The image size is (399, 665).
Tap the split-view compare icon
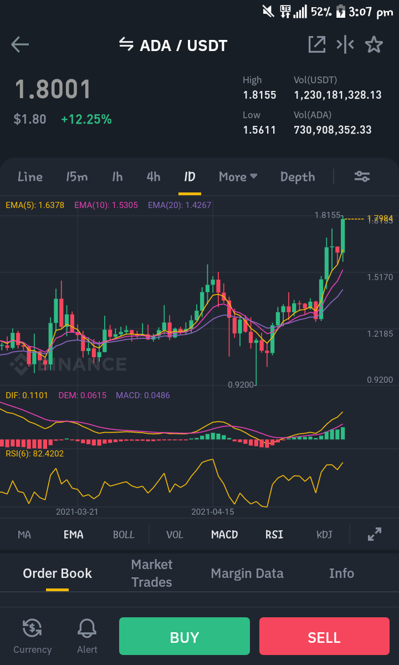345,44
